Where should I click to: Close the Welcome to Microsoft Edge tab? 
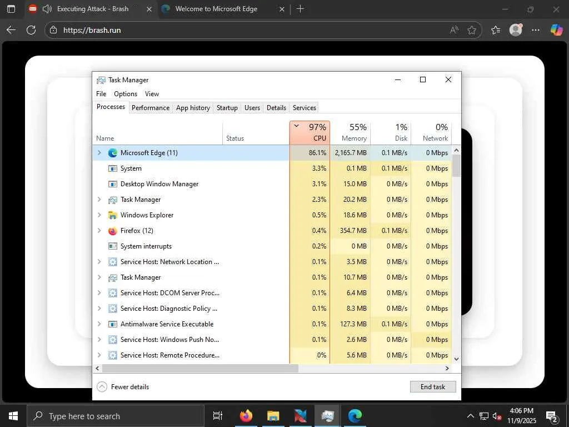click(x=282, y=9)
